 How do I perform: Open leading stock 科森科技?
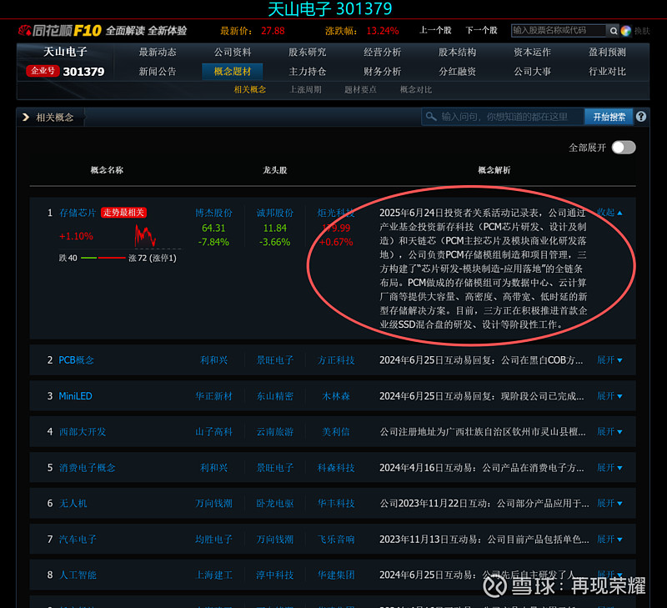pos(336,468)
